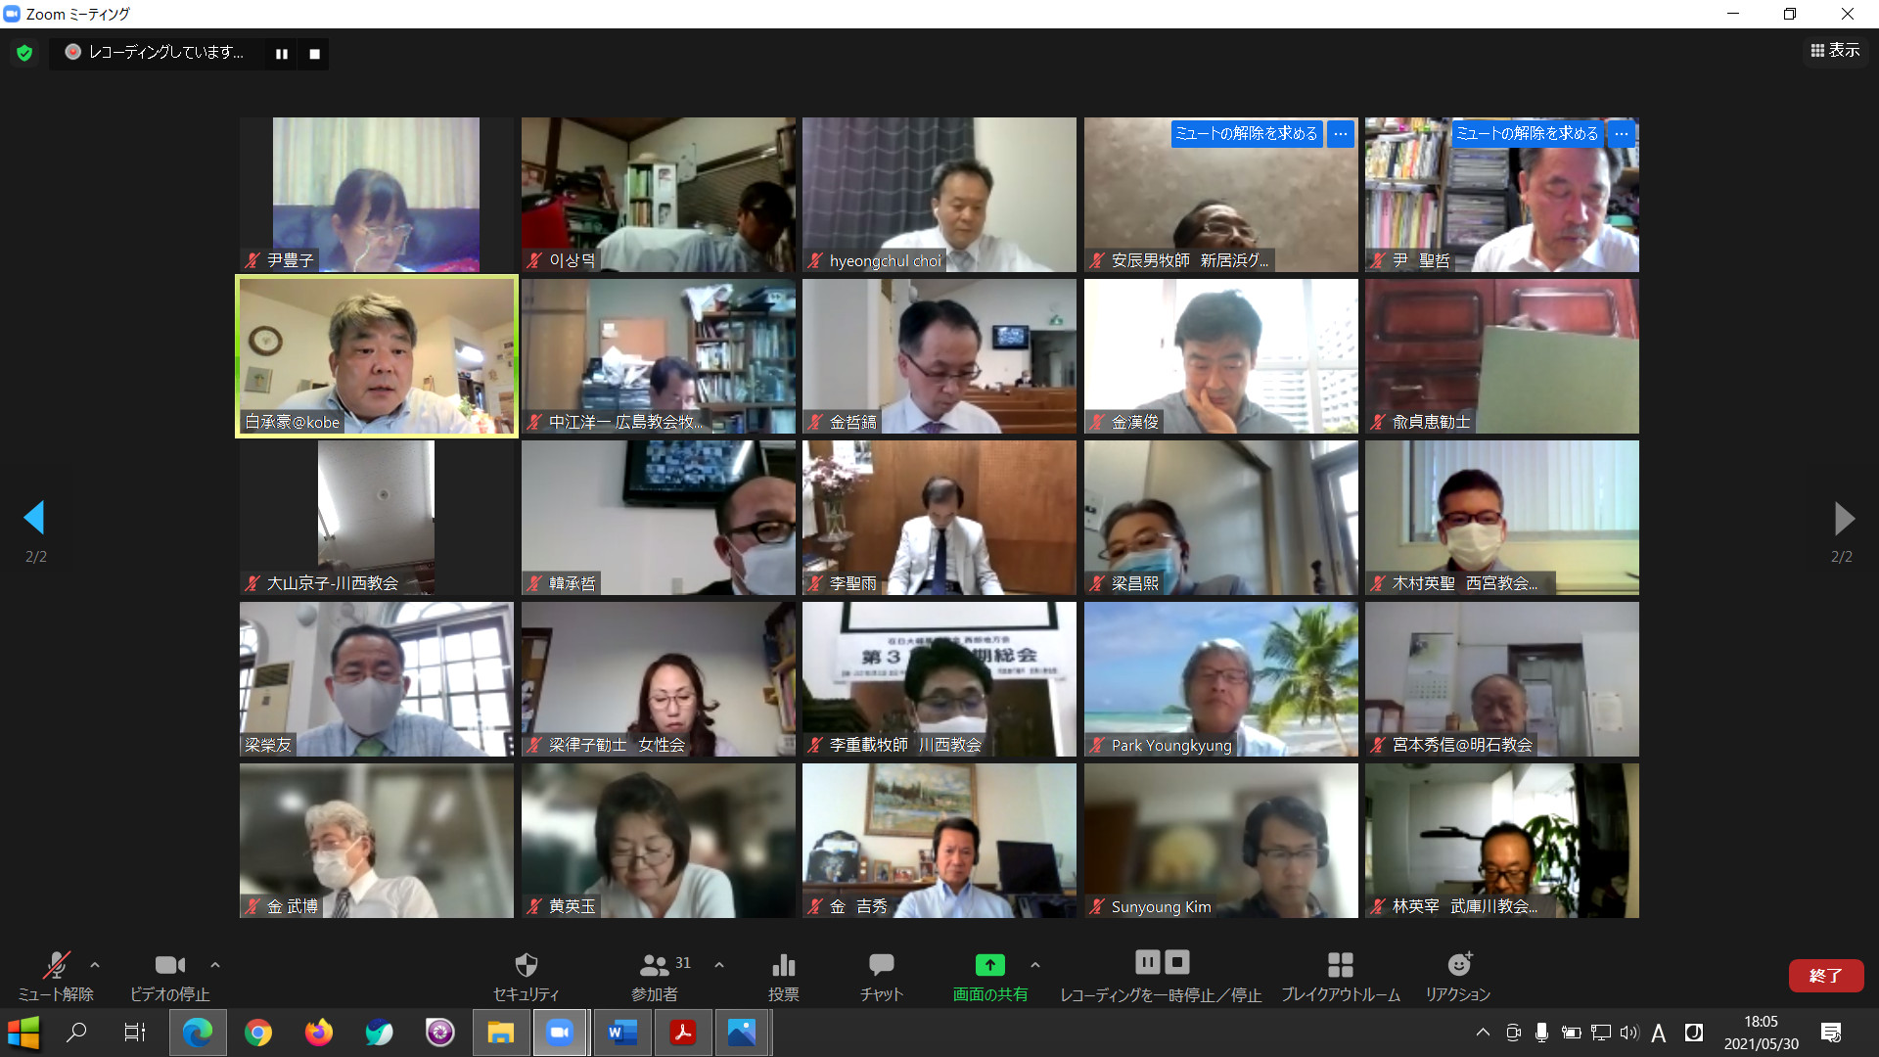Ask 安辰男牧師 to unmute
1879x1057 pixels.
pyautogui.click(x=1246, y=134)
